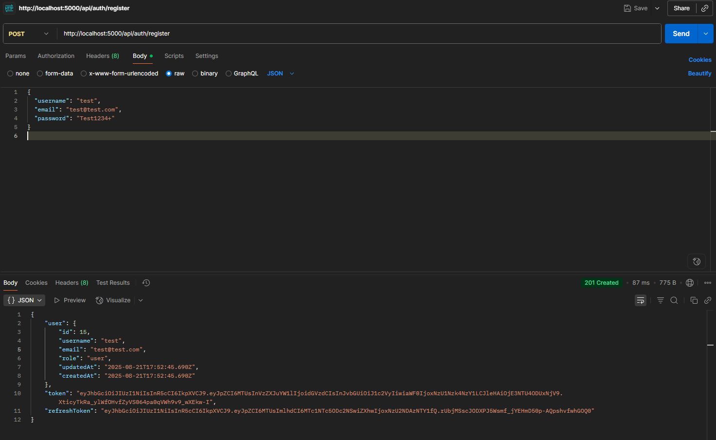The image size is (716, 440).
Task: Click the Beautify link
Action: point(699,73)
